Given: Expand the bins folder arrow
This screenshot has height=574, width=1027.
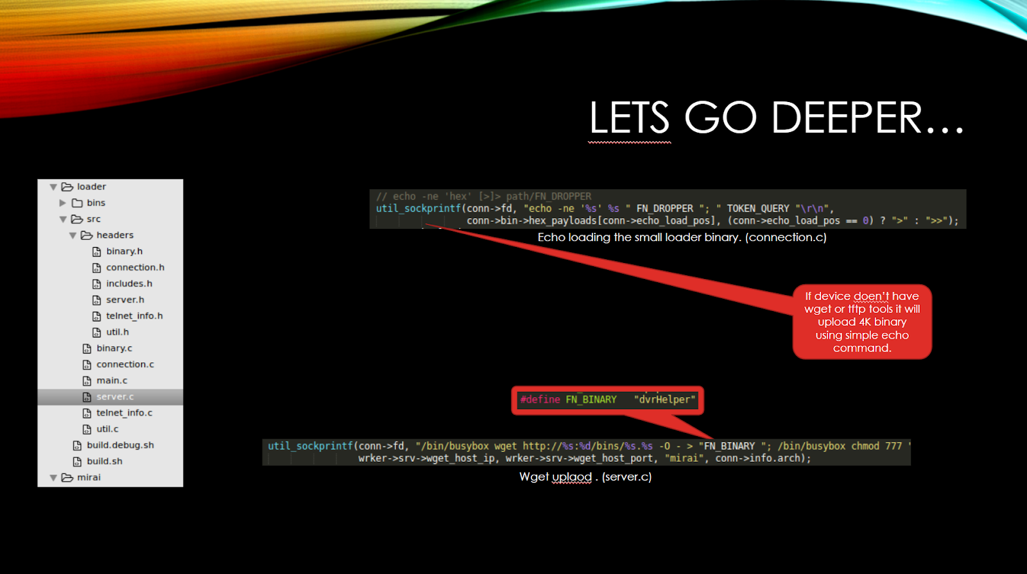Looking at the screenshot, I should pos(63,203).
